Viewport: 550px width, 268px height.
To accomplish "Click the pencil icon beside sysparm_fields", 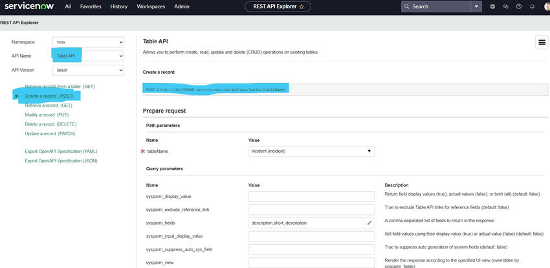I will [x=369, y=223].
